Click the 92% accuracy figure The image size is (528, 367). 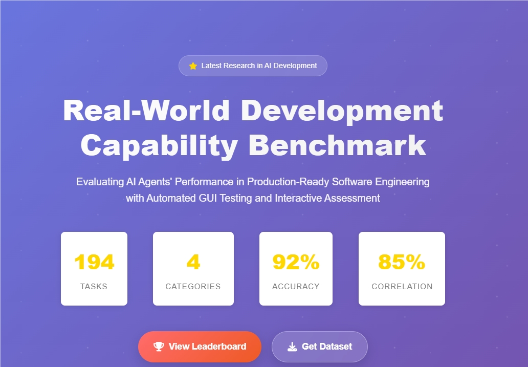(296, 262)
